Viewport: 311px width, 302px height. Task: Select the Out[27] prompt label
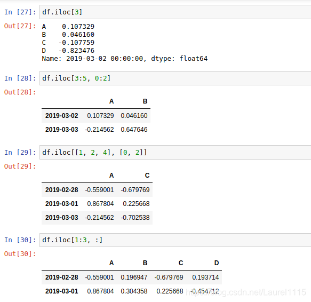point(20,26)
